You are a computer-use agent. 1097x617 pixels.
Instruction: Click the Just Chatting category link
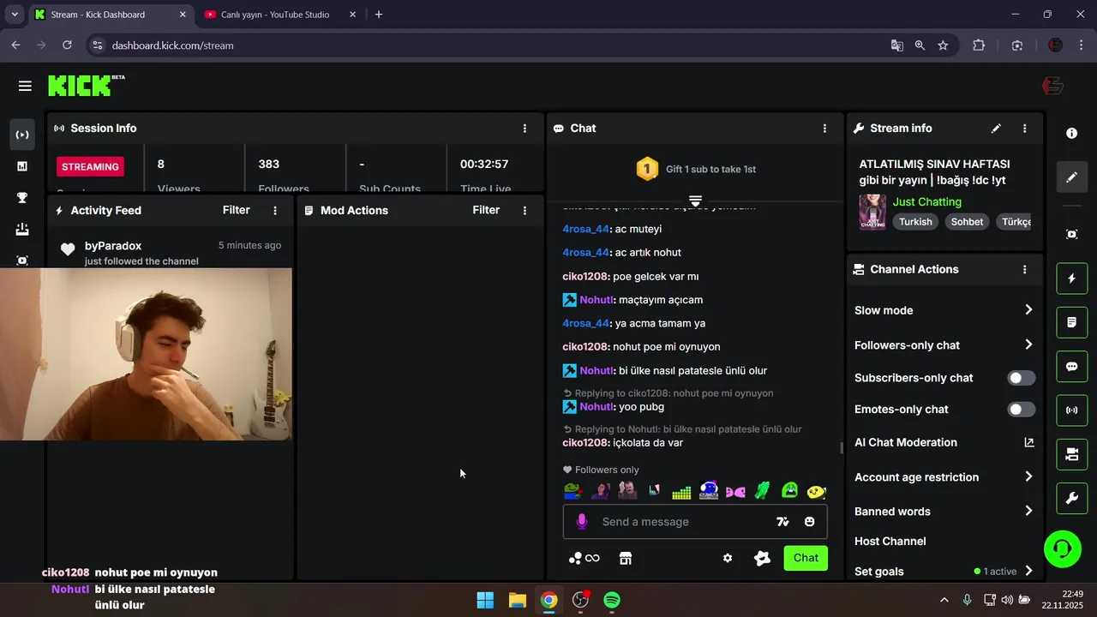tap(927, 202)
